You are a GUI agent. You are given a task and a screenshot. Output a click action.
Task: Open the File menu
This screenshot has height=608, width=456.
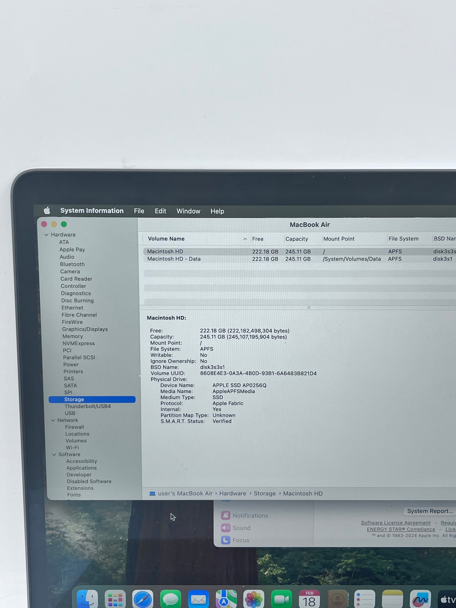[139, 211]
